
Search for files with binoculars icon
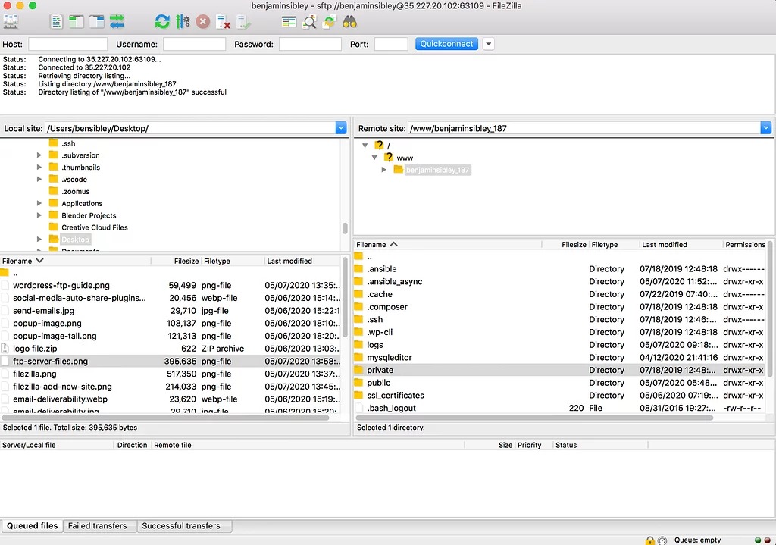pos(349,22)
